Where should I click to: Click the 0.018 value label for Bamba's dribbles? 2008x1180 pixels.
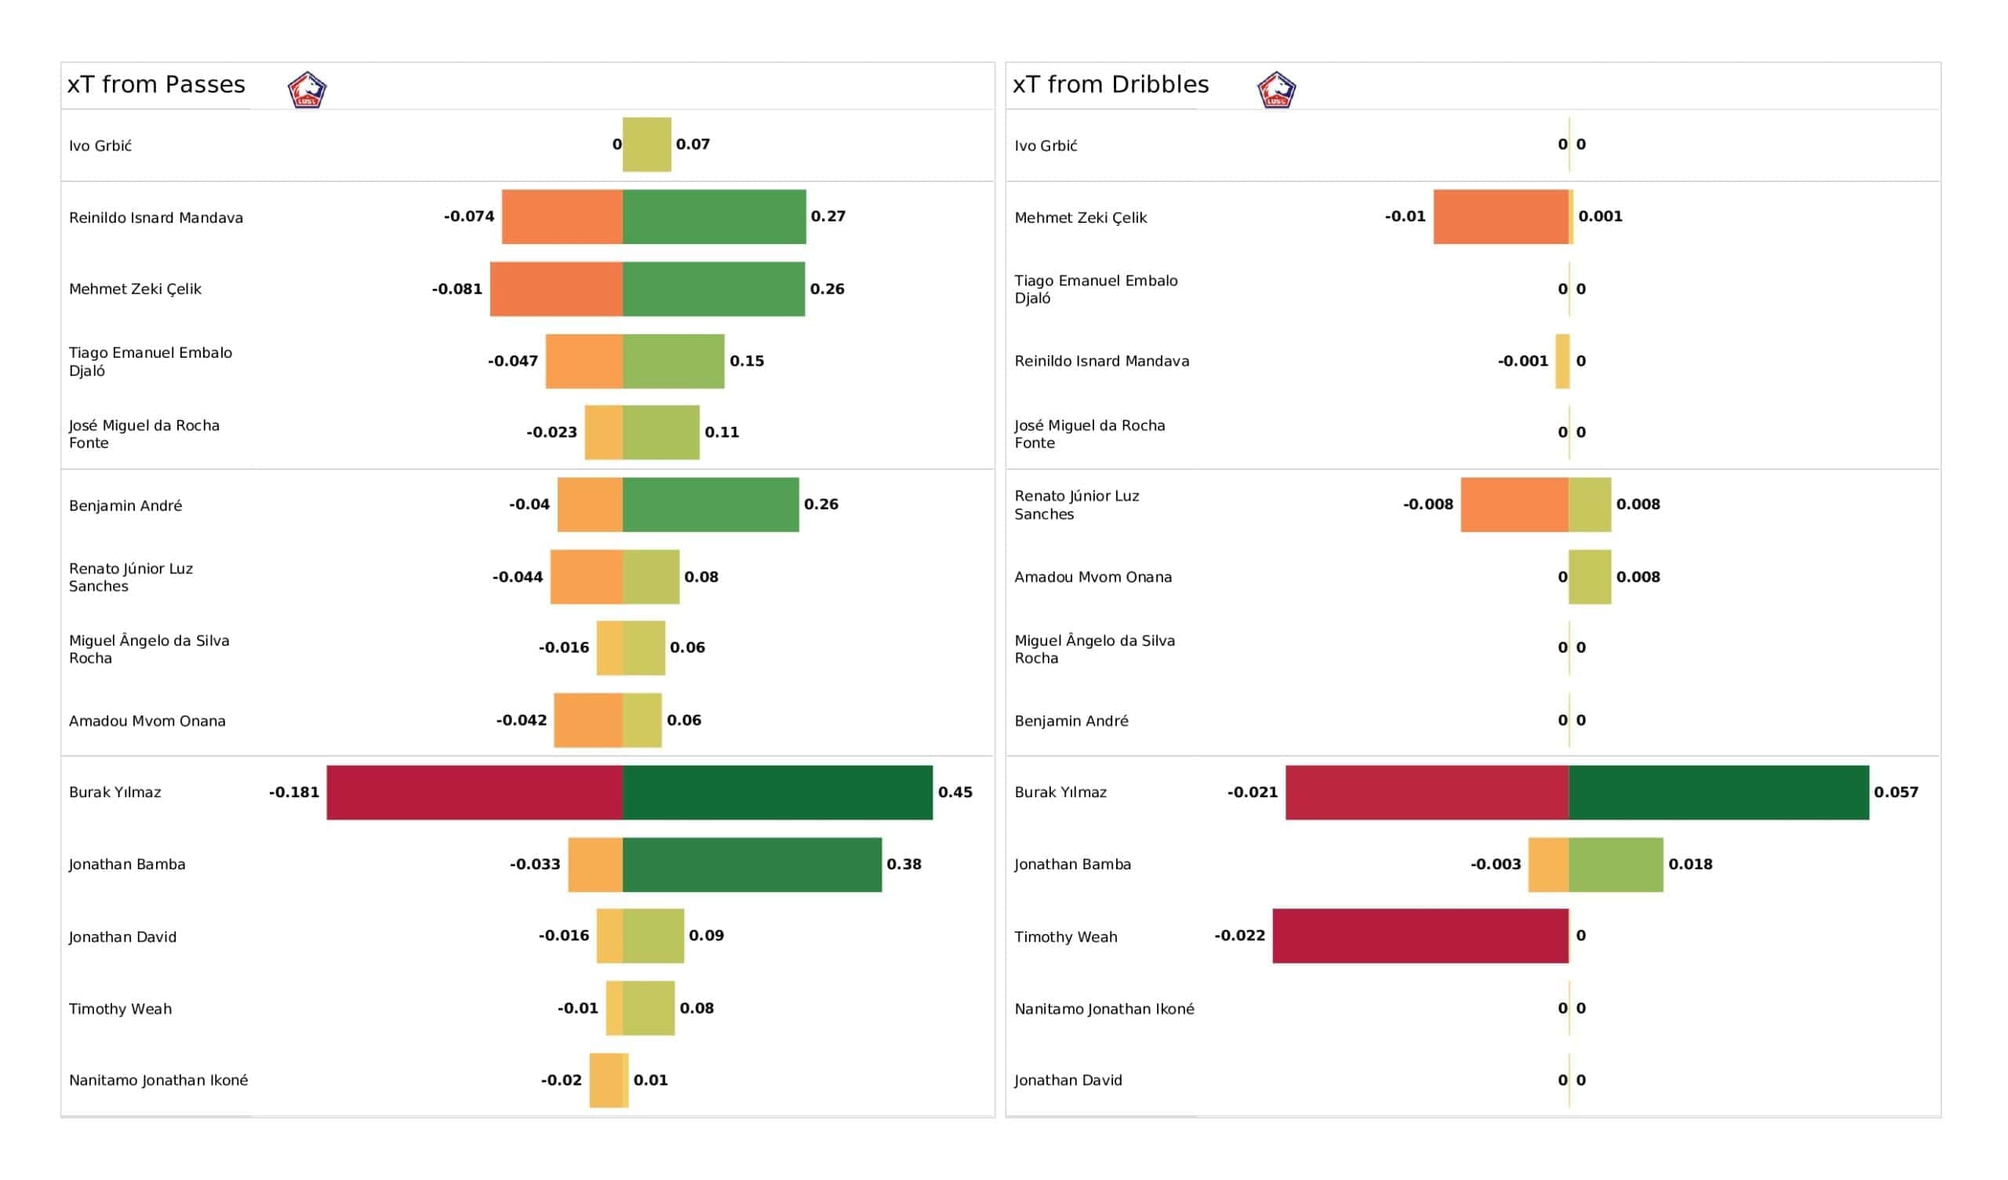(1690, 865)
